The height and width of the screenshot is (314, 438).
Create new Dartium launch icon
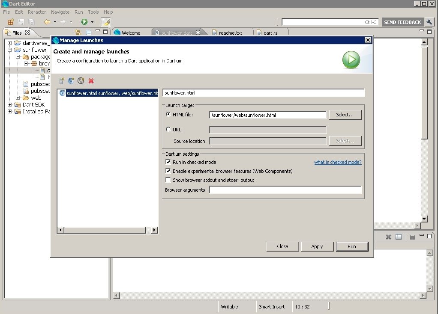(x=71, y=81)
